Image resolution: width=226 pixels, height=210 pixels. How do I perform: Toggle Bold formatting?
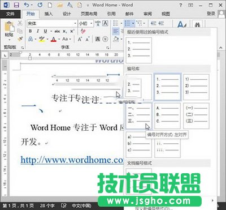click(x=30, y=31)
